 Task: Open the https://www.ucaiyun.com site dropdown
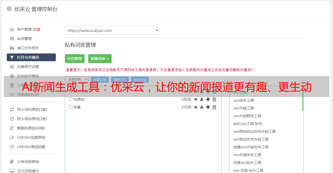click(x=112, y=30)
